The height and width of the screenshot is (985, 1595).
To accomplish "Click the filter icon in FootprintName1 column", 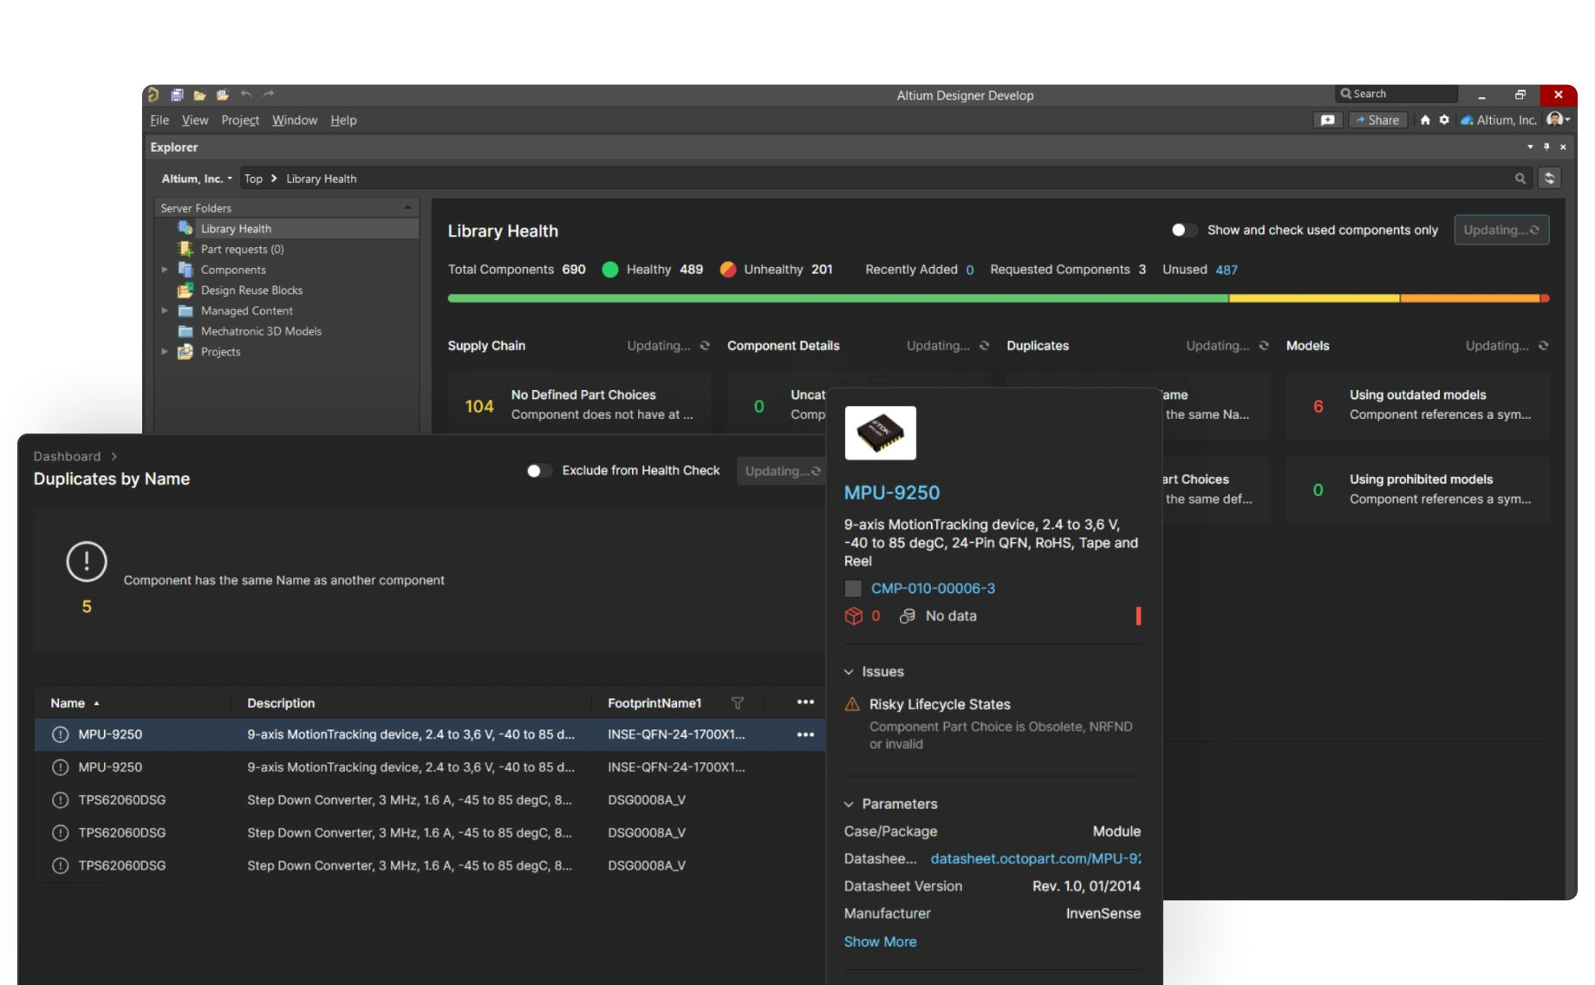I will tap(737, 703).
